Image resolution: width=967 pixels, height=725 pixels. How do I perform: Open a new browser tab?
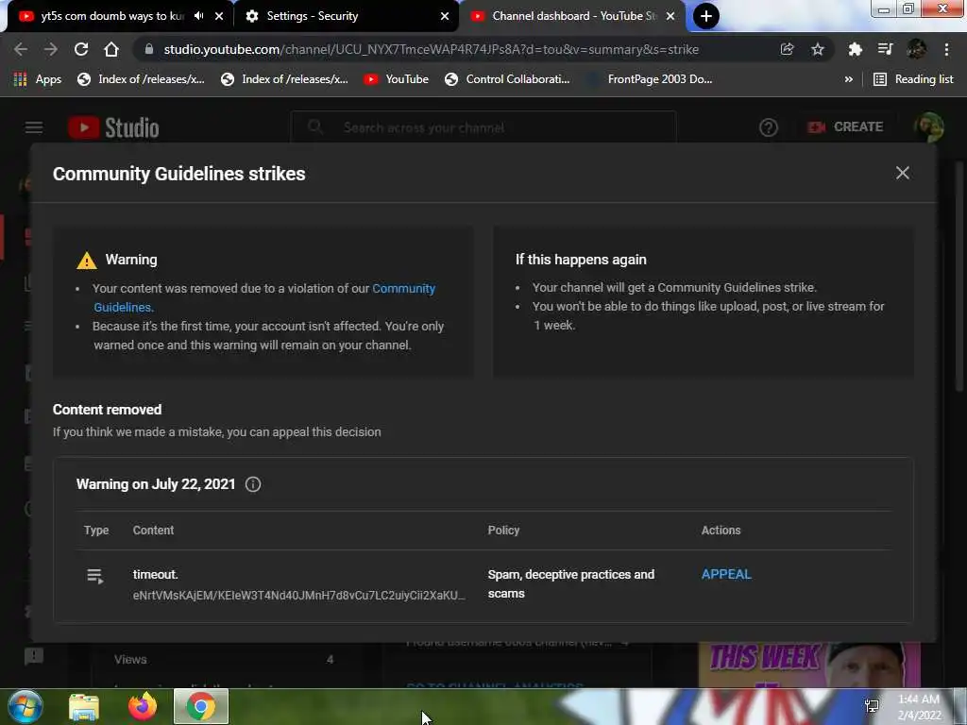click(x=706, y=16)
